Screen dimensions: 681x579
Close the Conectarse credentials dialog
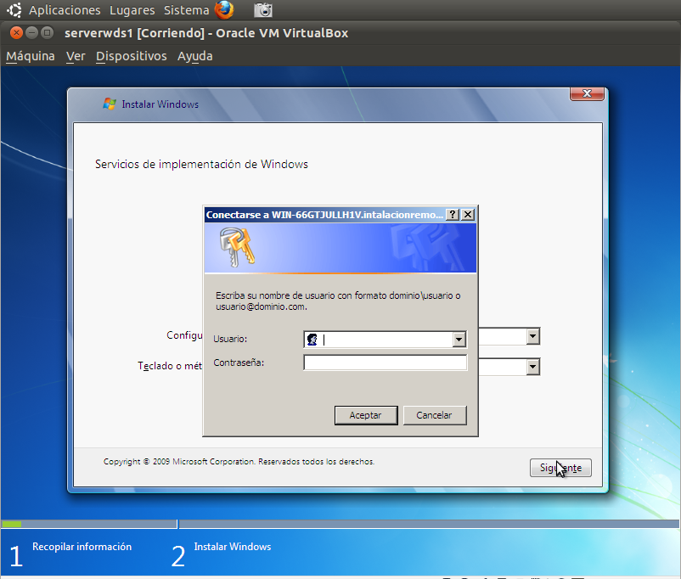click(x=468, y=215)
